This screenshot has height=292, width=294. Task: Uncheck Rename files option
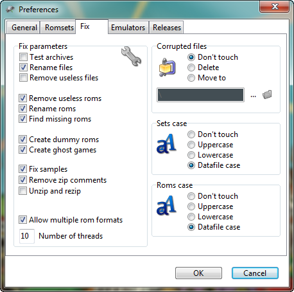pos(23,68)
